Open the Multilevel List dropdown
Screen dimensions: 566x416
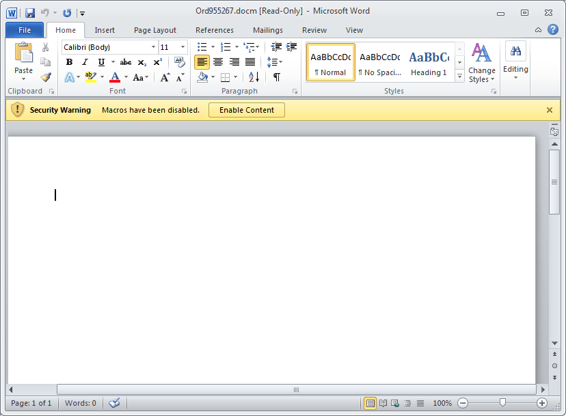258,47
